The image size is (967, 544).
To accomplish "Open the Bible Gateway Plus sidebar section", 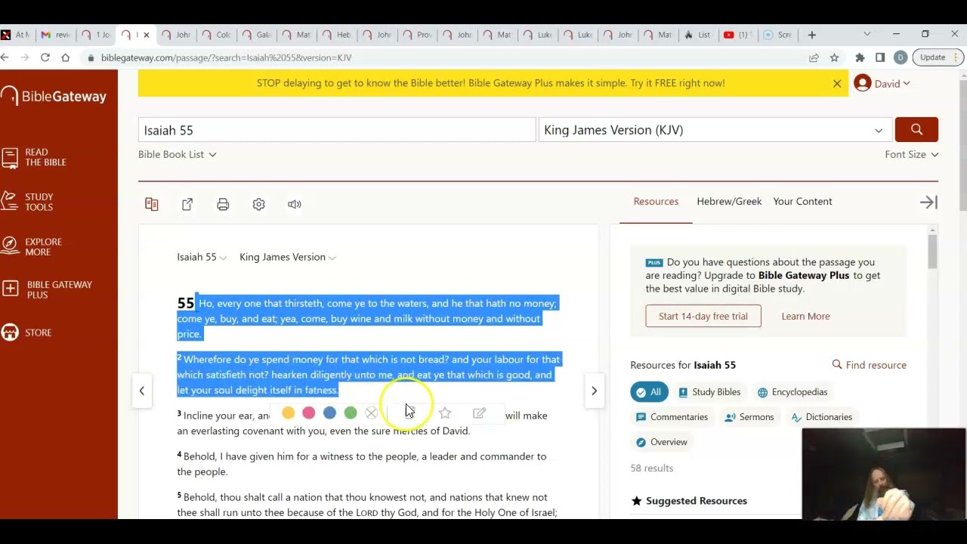I will click(47, 289).
